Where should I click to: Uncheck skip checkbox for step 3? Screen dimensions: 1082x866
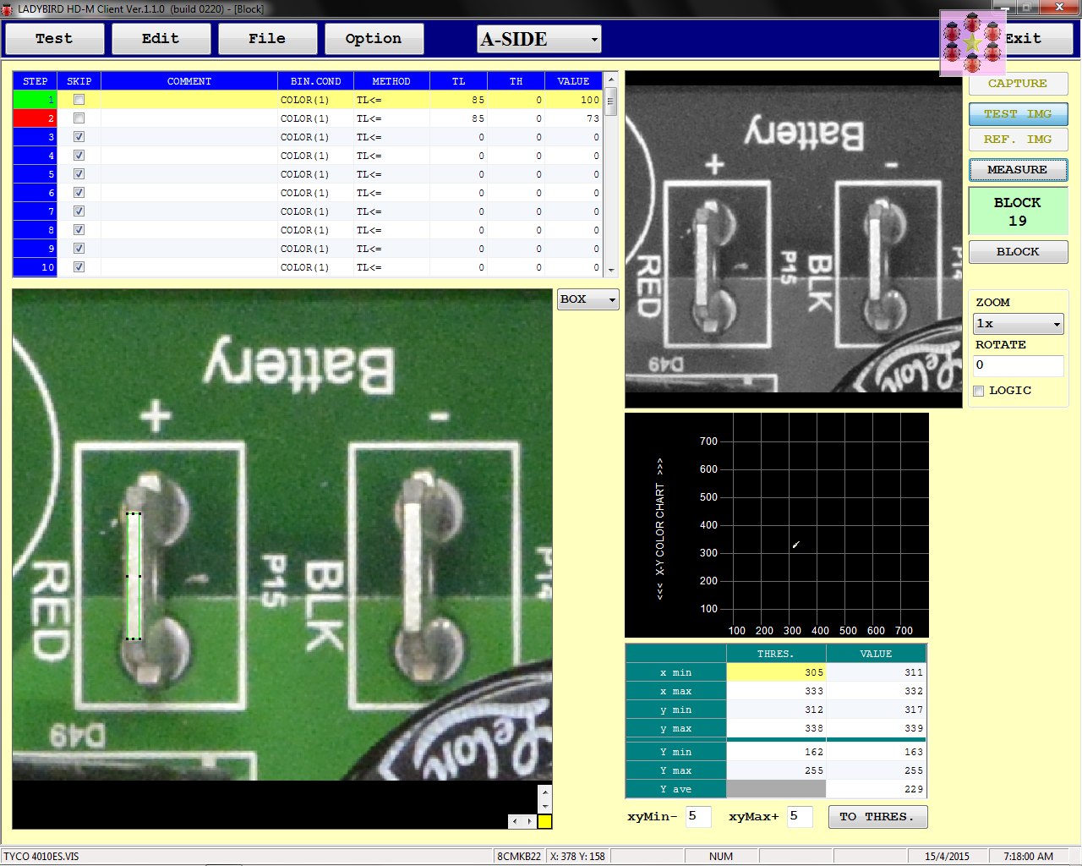point(79,137)
